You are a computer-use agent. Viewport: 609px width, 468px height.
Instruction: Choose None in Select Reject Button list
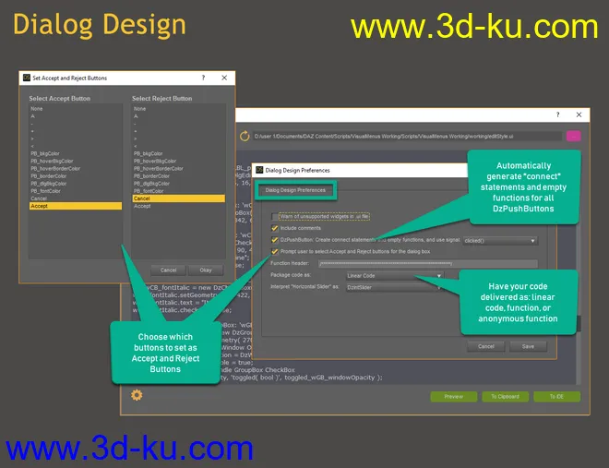pyautogui.click(x=138, y=109)
